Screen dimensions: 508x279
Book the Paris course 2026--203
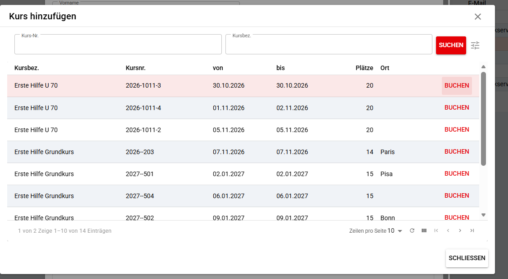click(457, 152)
